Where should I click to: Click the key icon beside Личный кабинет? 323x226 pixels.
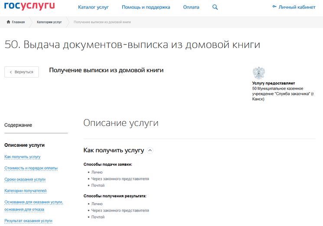click(x=274, y=6)
